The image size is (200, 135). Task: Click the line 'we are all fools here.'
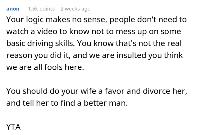45,67
